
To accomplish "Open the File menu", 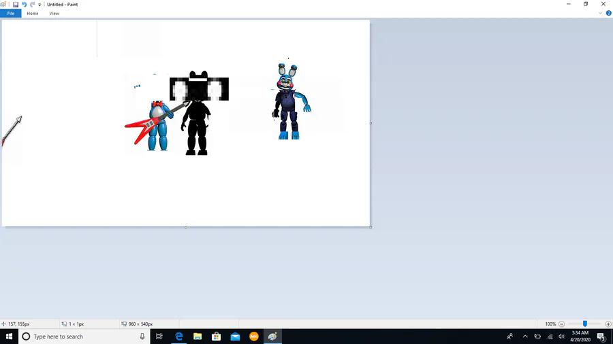I will coord(10,14).
